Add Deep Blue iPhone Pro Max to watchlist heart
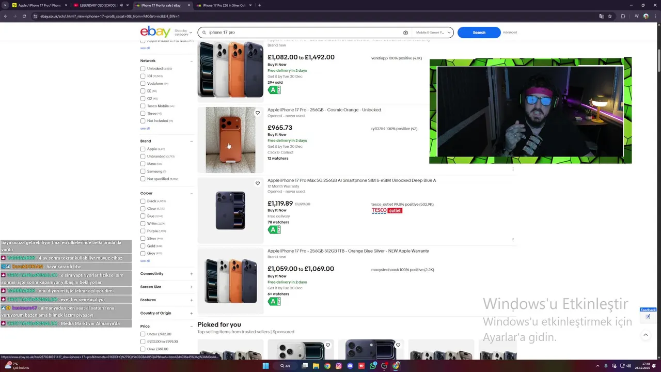Image resolution: width=661 pixels, height=372 pixels. point(258,183)
